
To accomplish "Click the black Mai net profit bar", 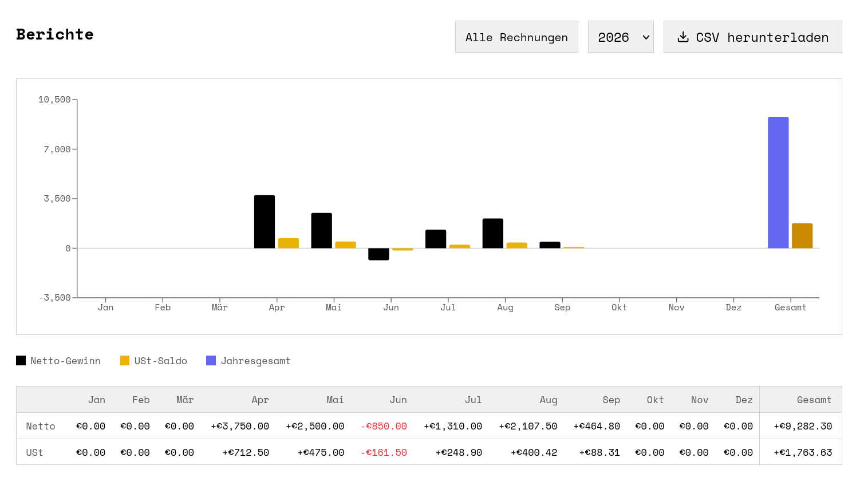I will pos(322,231).
